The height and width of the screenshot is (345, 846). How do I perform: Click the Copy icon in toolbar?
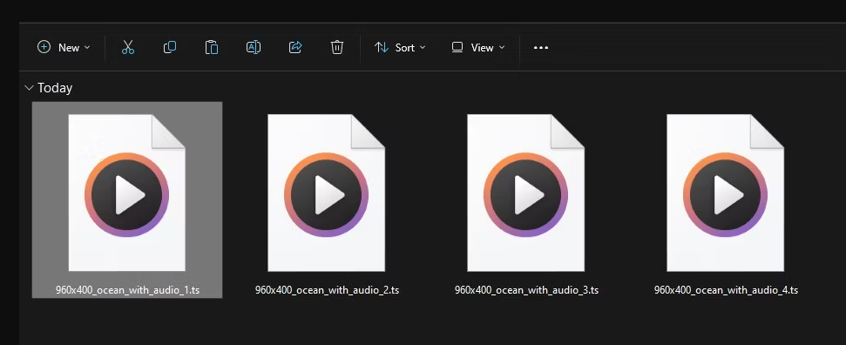tap(169, 48)
